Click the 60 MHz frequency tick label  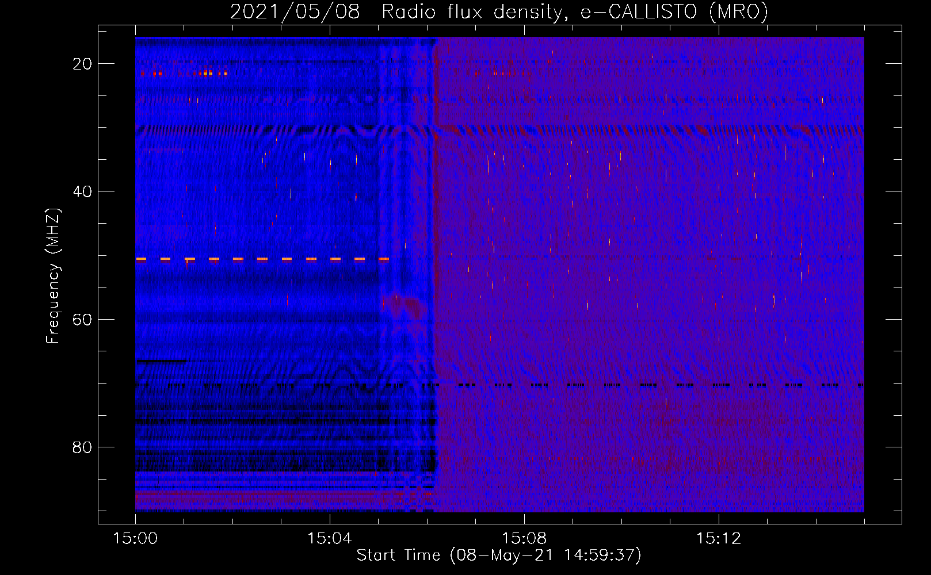point(82,319)
